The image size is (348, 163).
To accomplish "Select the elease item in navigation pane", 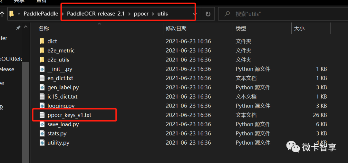I will [x=7, y=69].
